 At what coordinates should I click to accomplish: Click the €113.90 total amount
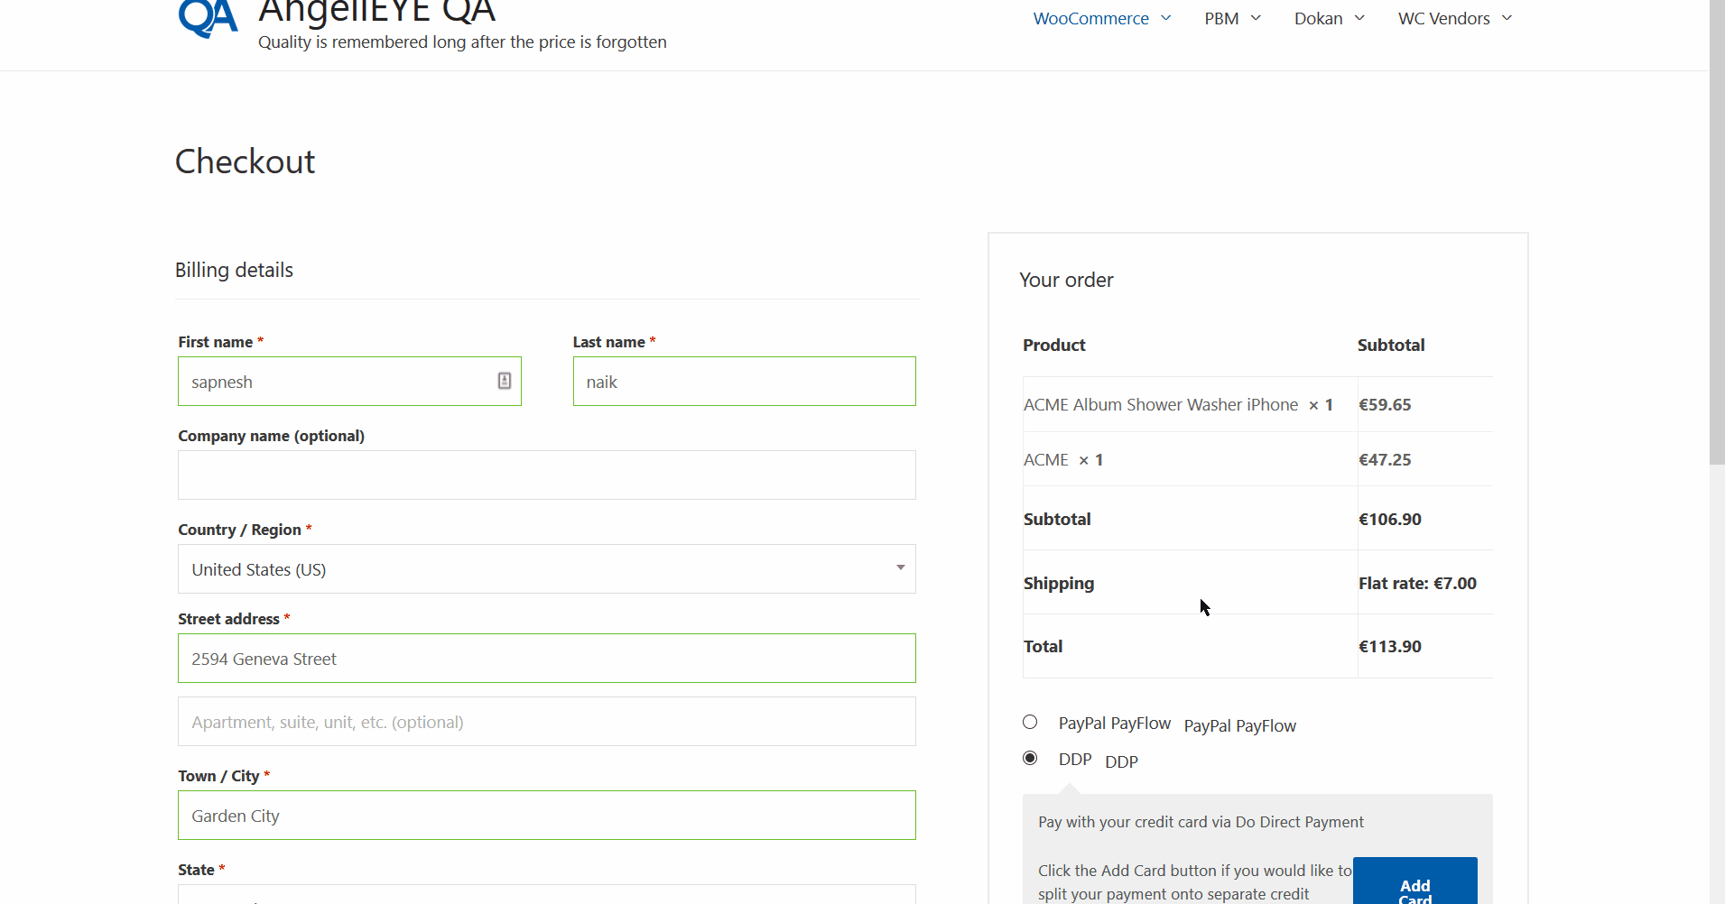1390,646
